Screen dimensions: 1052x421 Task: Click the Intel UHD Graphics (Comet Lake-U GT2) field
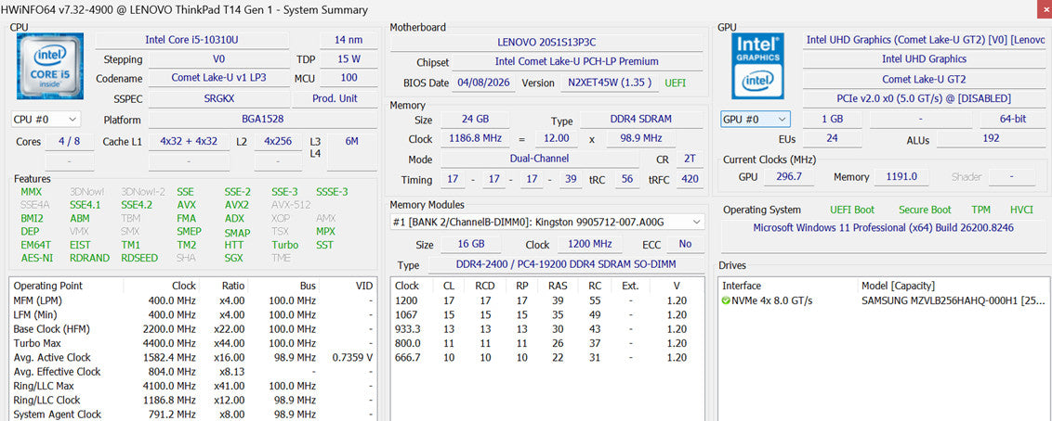(x=925, y=40)
